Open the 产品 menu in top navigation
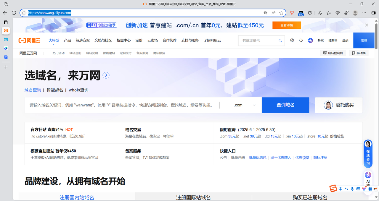Viewport: 379px width, 201px height. coord(68,40)
